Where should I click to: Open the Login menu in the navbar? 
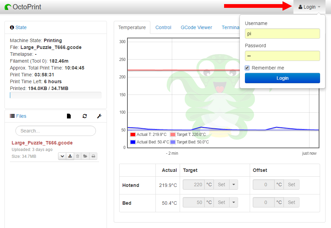click(309, 7)
